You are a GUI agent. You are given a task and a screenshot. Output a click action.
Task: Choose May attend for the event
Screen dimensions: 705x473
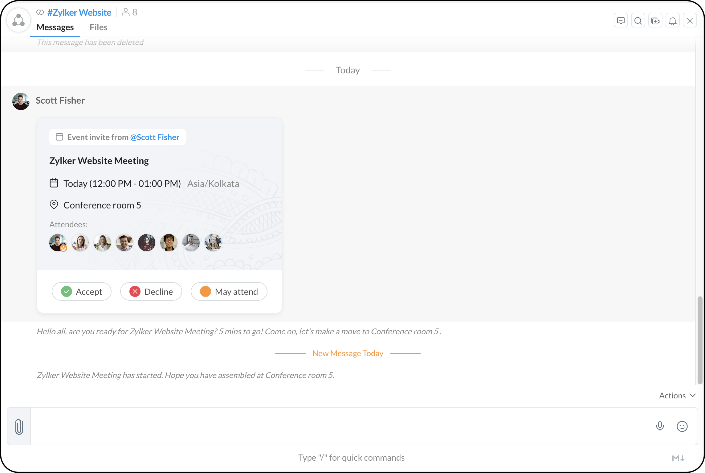(229, 291)
